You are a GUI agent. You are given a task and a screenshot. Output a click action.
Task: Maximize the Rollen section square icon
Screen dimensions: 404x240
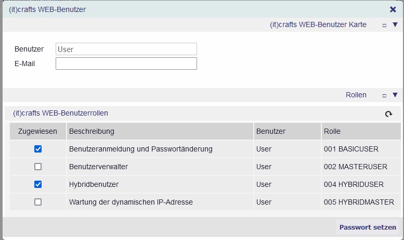(384, 95)
